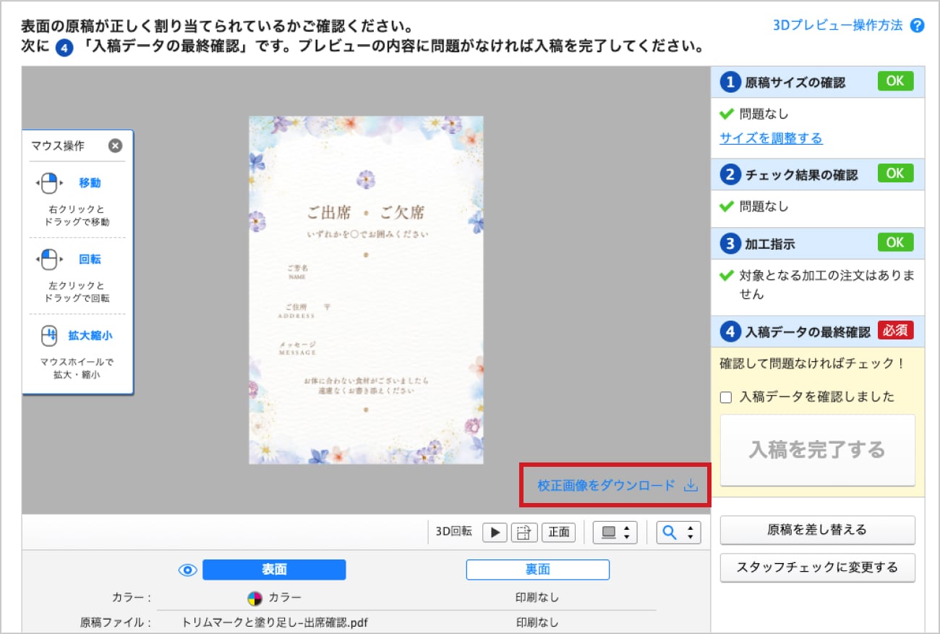Click the download icon next to 校正画像をダウンロード

point(688,486)
